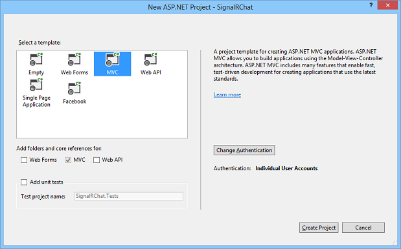Choose the Facebook template icon
Image resolution: width=401 pixels, height=249 pixels.
point(74,89)
